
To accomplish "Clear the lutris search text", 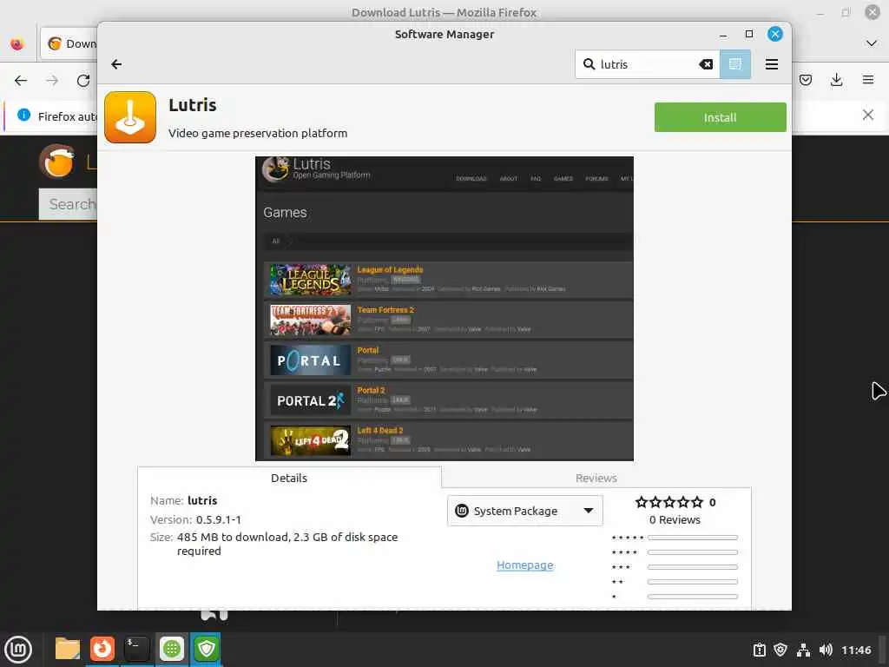I will (x=706, y=64).
